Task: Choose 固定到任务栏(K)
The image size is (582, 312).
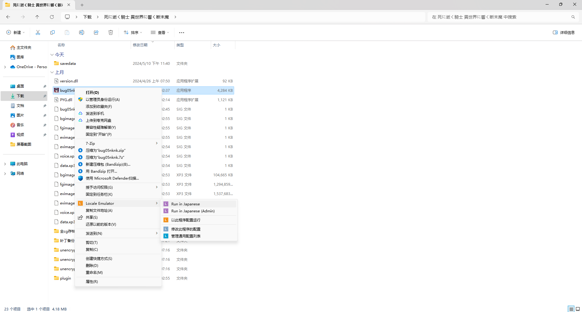Action: tap(118, 194)
